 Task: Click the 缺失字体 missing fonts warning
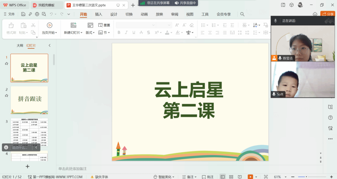coord(99,177)
